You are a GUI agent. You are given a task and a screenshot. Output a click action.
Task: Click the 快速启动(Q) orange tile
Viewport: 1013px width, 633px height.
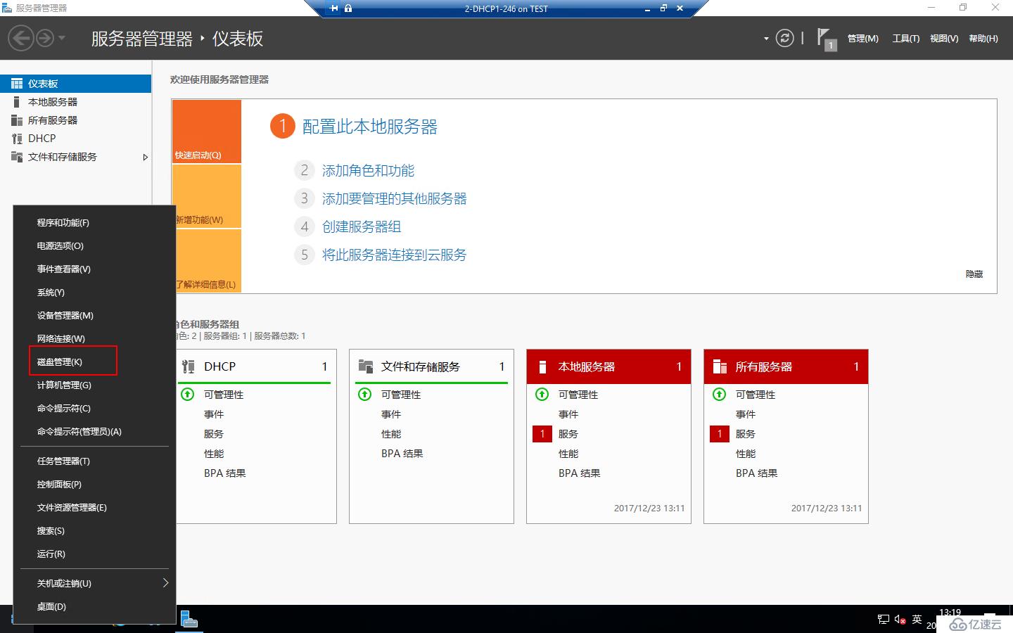(207, 132)
